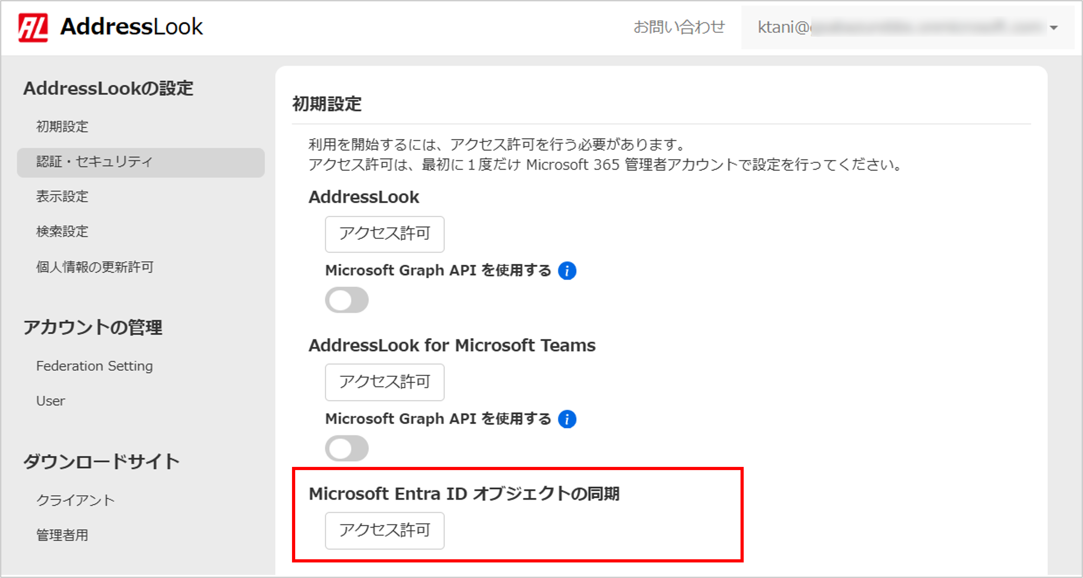Image resolution: width=1083 pixels, height=578 pixels.
Task: Open the User account management item
Action: coord(50,401)
